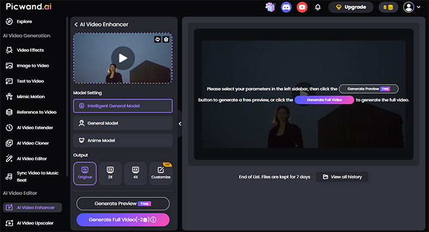View the 8 credits coin balance
The image size is (429, 232).
tap(388, 7)
